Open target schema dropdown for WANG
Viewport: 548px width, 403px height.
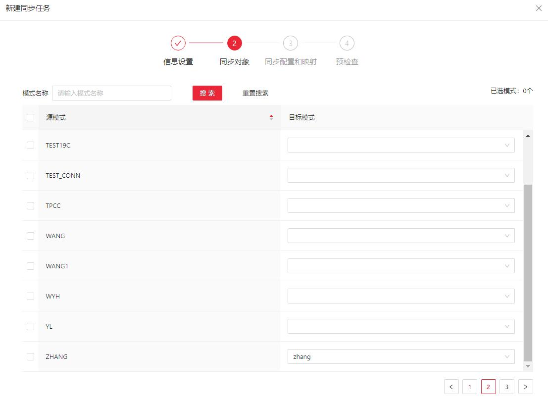tap(401, 236)
